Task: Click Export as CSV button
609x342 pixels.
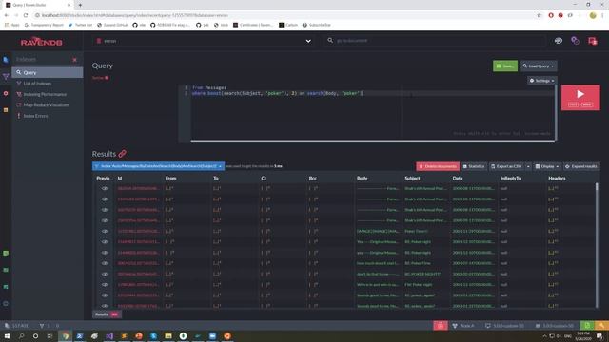Action: pyautogui.click(x=506, y=166)
